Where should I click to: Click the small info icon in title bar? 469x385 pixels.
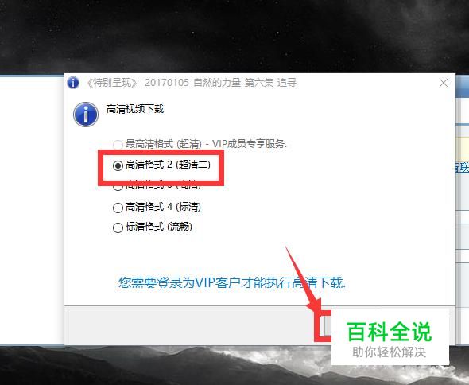coord(73,83)
